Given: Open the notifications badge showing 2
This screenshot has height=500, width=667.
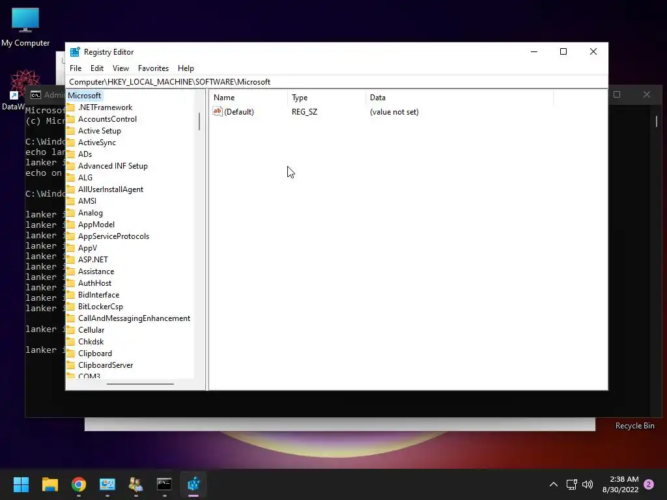Looking at the screenshot, I should (649, 484).
